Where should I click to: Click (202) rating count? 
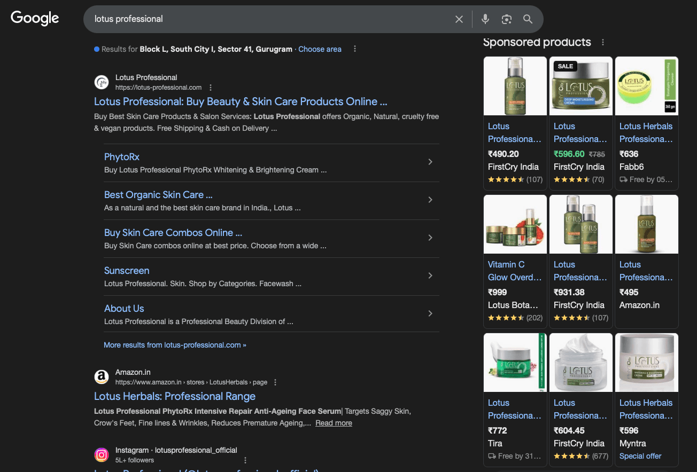pos(535,318)
